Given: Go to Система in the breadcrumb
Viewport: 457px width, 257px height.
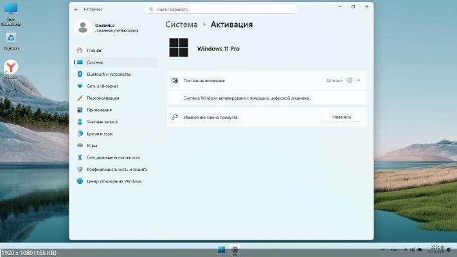Looking at the screenshot, I should click(181, 24).
